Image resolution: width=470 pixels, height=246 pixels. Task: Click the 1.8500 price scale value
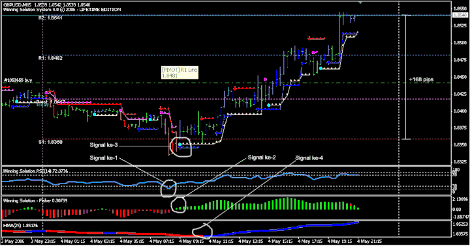[x=460, y=43]
